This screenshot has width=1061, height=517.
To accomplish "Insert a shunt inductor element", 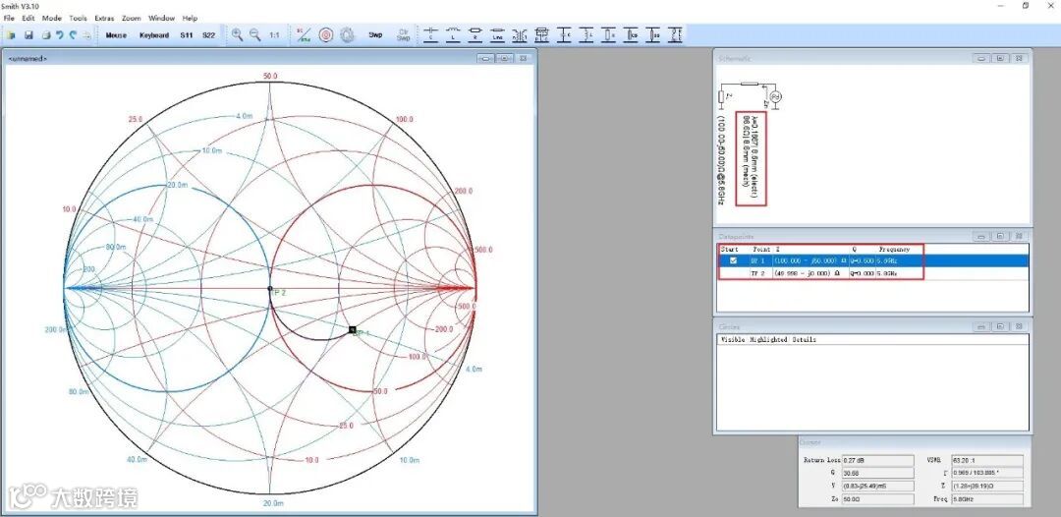I will [586, 34].
